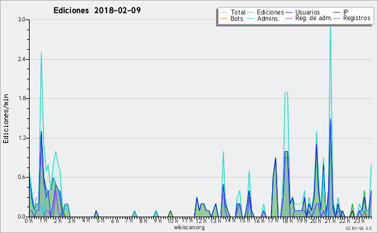Click the CC BY-SA 3.0 license text
Viewport: 378px width, 233px height.
click(x=358, y=228)
